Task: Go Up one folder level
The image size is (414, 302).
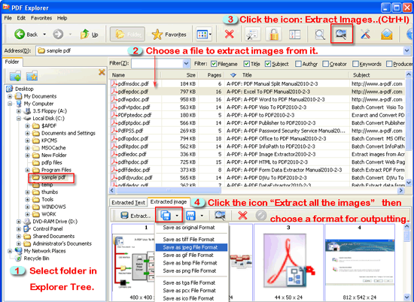Action: 89,35
